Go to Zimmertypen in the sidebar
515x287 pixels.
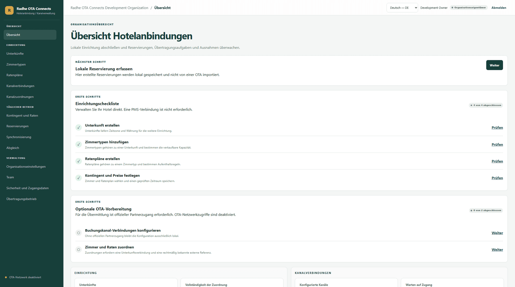30,65
